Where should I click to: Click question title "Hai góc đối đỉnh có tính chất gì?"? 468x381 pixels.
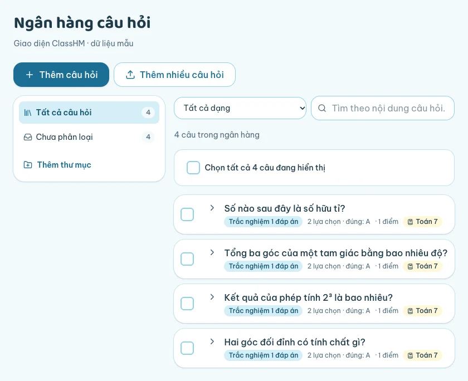click(x=295, y=342)
